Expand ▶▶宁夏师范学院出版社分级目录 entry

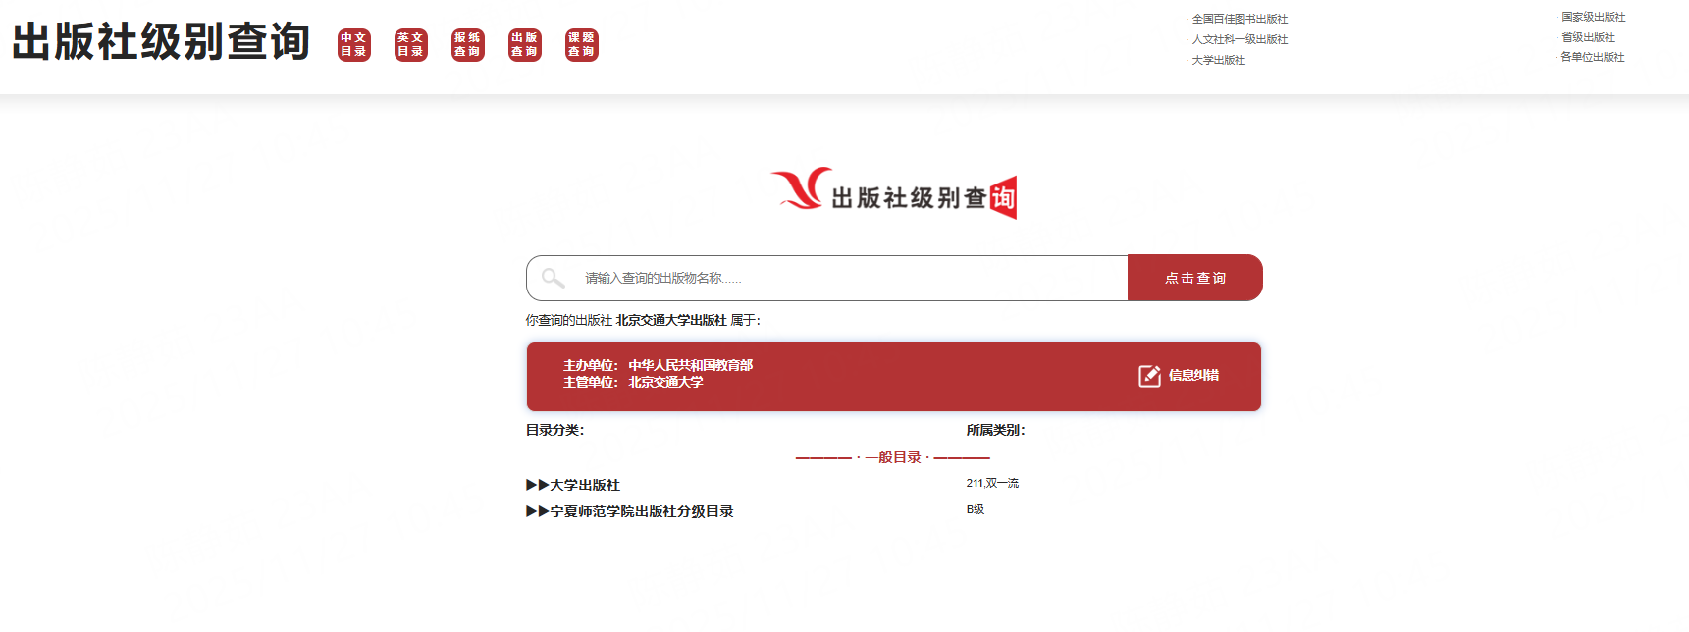pos(630,511)
